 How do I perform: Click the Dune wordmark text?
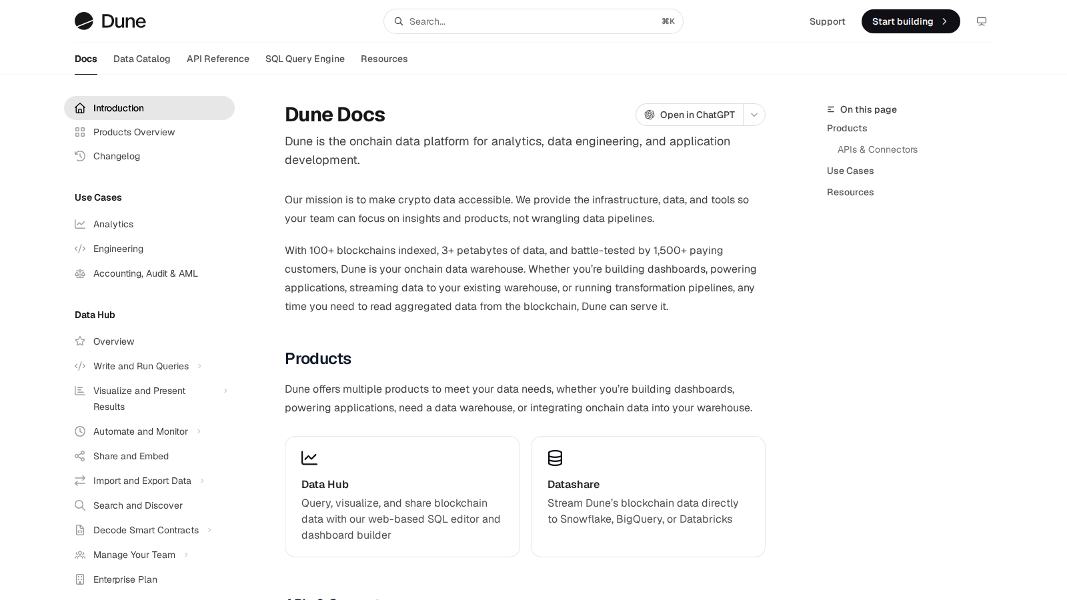click(123, 21)
